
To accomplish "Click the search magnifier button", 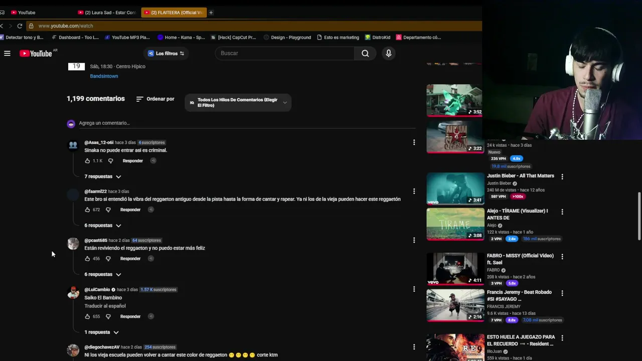I will click(365, 53).
